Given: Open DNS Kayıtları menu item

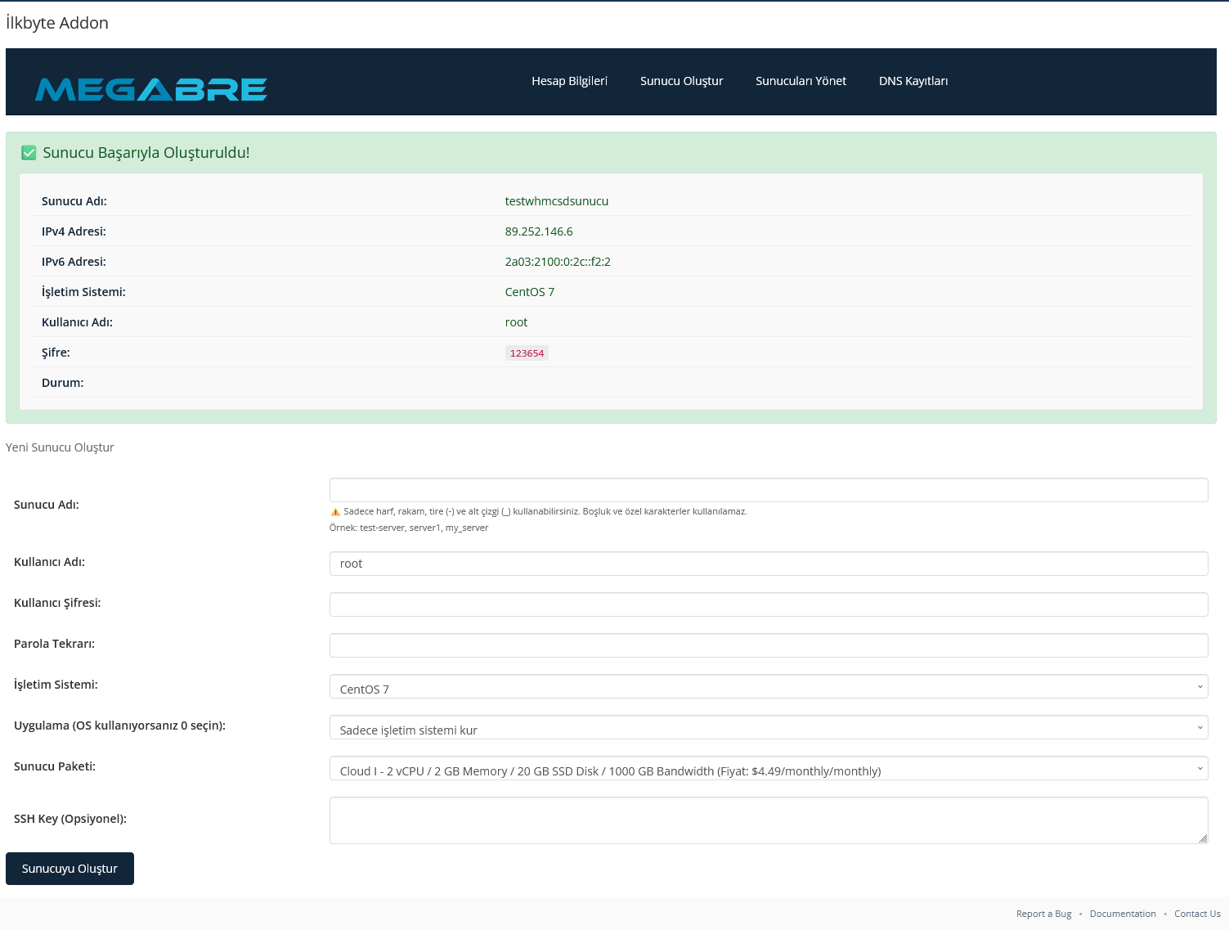Looking at the screenshot, I should pyautogui.click(x=913, y=81).
